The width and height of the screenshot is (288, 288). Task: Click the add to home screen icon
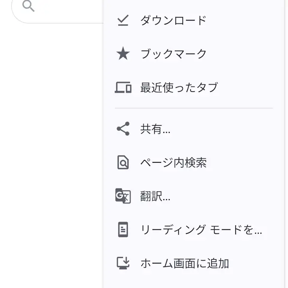(123, 263)
